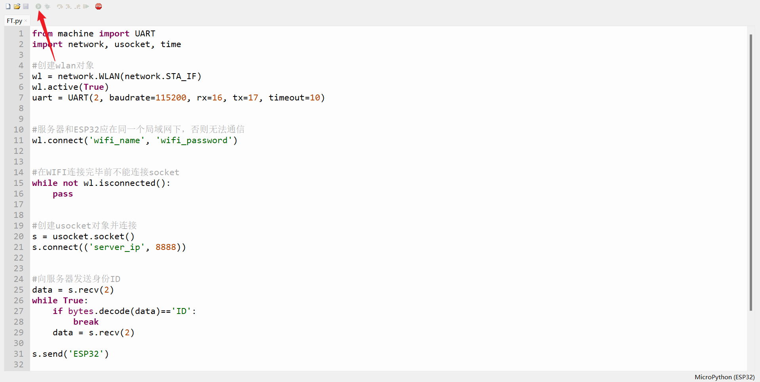Run the current script with the green play button
The image size is (760, 382).
[38, 6]
